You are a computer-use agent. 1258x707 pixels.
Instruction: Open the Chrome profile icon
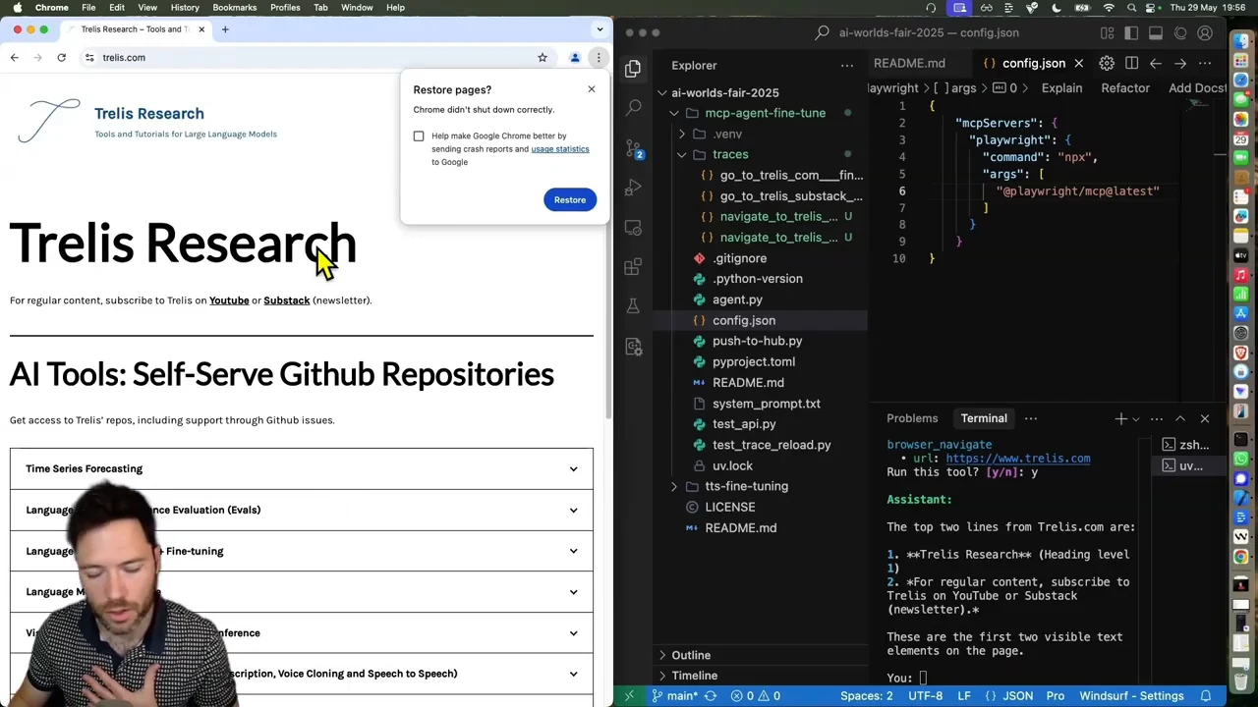(575, 58)
